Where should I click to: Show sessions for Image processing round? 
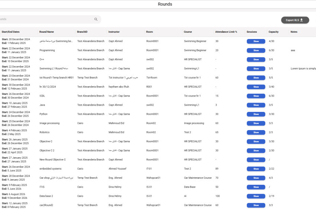pos(256,123)
